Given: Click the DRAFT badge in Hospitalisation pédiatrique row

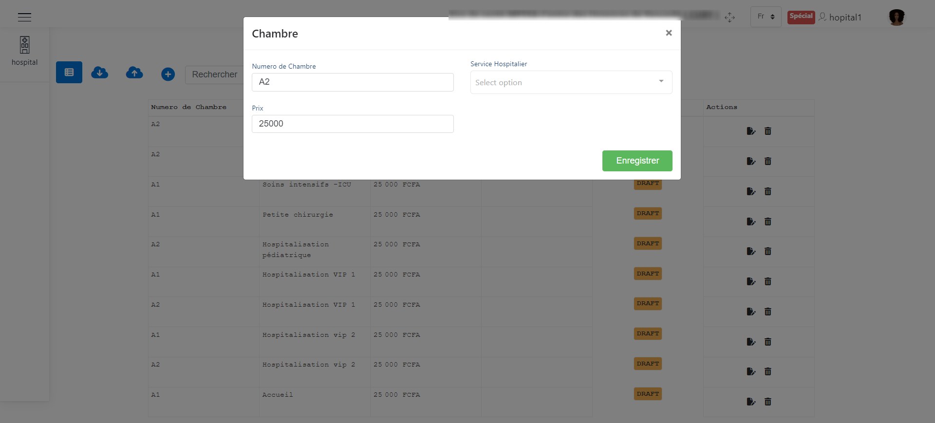Looking at the screenshot, I should click(648, 243).
